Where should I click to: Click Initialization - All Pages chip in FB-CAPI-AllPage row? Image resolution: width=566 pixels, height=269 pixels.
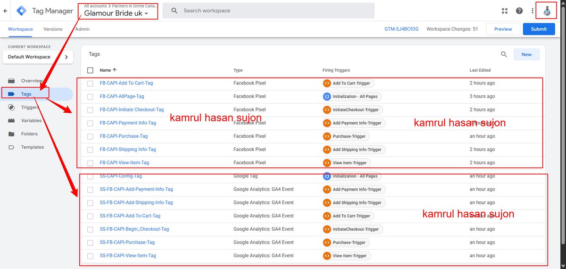[352, 96]
